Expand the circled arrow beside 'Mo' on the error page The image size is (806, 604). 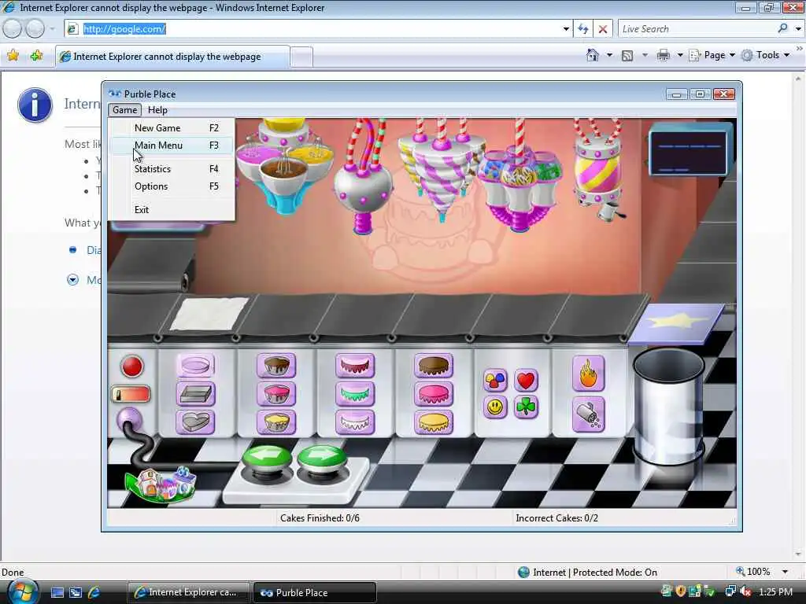coord(72,280)
